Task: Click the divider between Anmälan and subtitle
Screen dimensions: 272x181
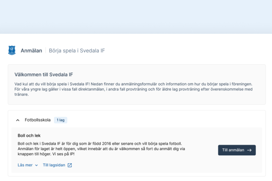Action: coord(46,51)
